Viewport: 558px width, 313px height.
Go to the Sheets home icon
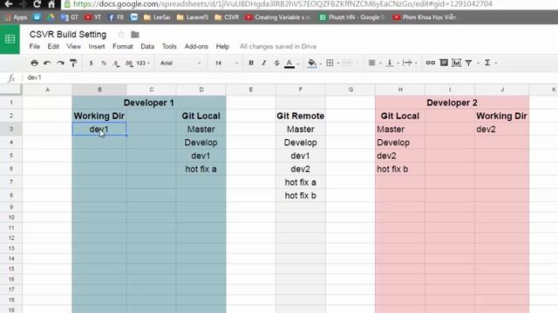[10, 39]
